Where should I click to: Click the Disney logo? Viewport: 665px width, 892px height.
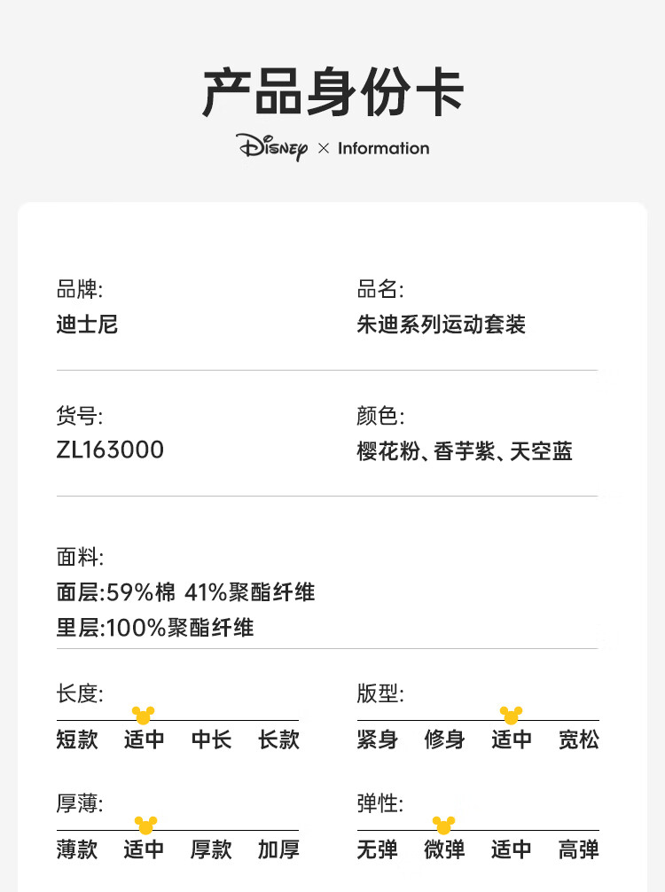pyautogui.click(x=272, y=147)
